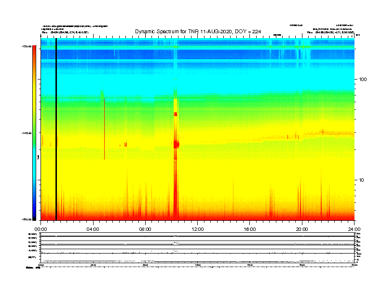Click the vertical rainbow color scale bar
Screen dimensions: 382x295
(x=34, y=133)
